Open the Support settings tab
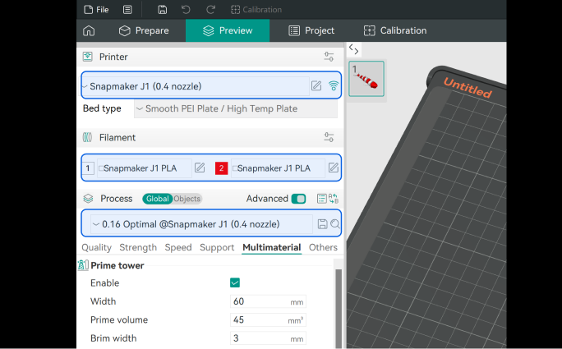The width and height of the screenshot is (562, 349). click(x=217, y=248)
